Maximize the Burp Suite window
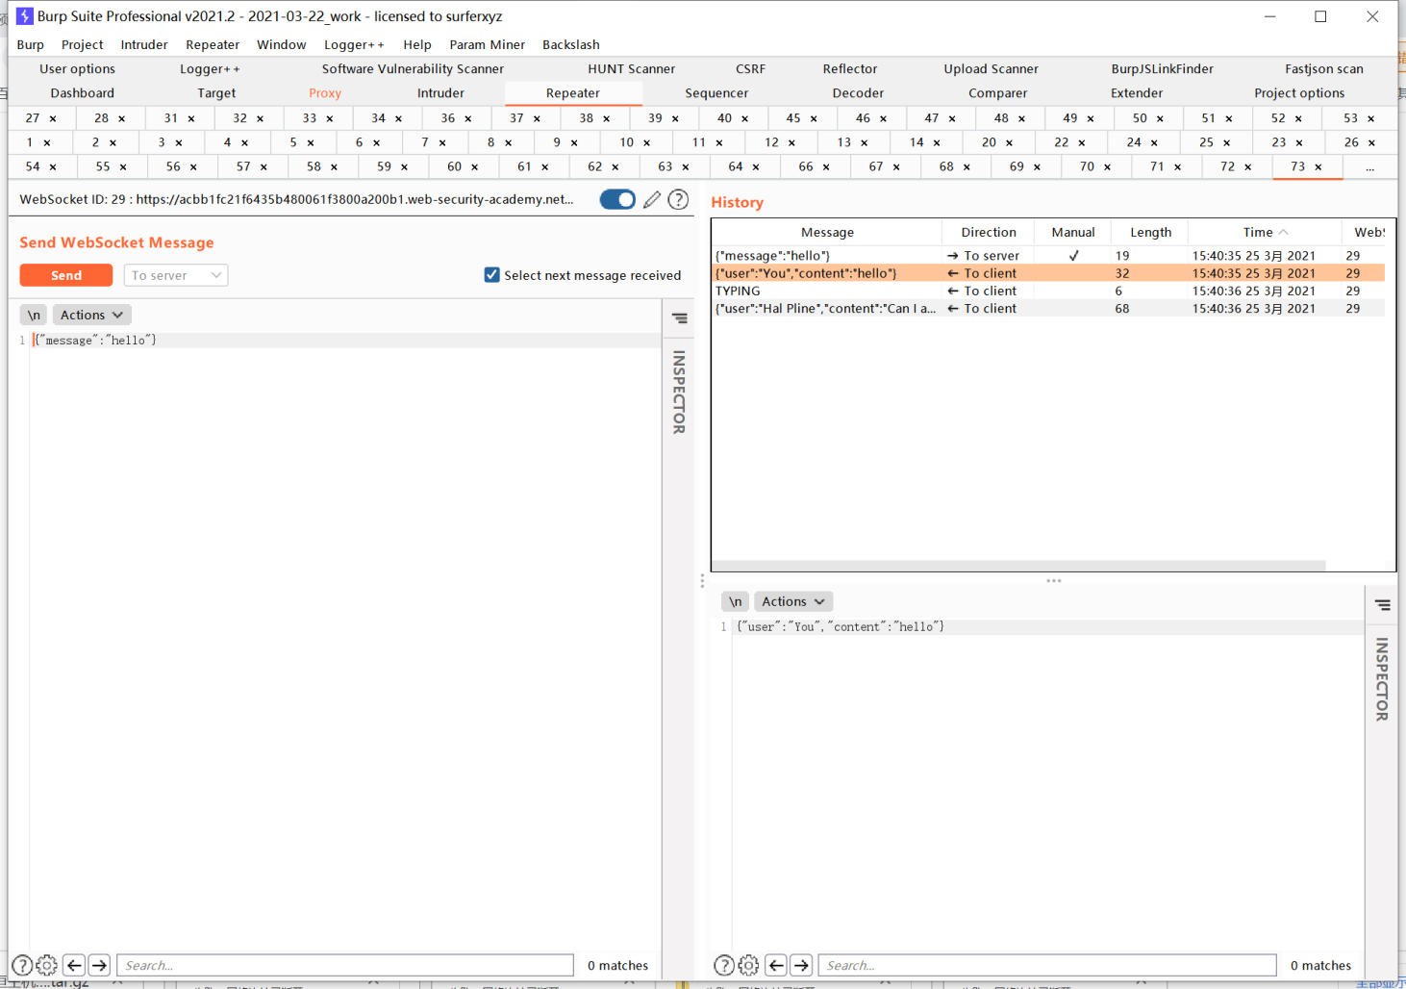The width and height of the screenshot is (1406, 989). [x=1320, y=16]
